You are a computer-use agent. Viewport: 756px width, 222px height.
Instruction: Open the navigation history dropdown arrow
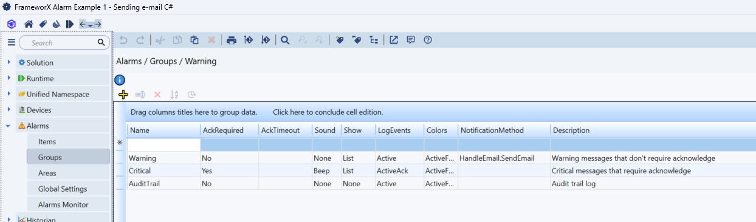[91, 24]
